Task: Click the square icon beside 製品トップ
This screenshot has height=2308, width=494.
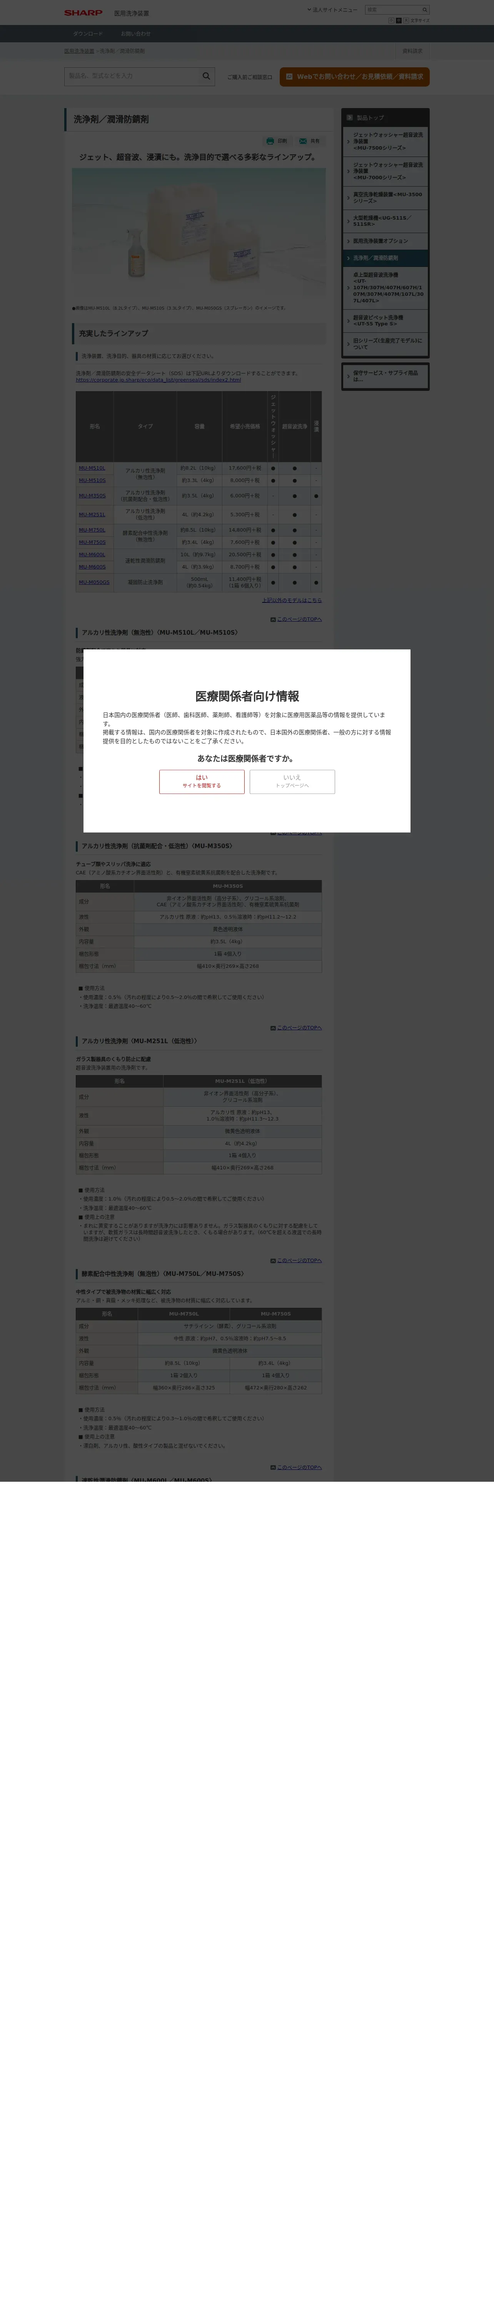Action: [350, 117]
